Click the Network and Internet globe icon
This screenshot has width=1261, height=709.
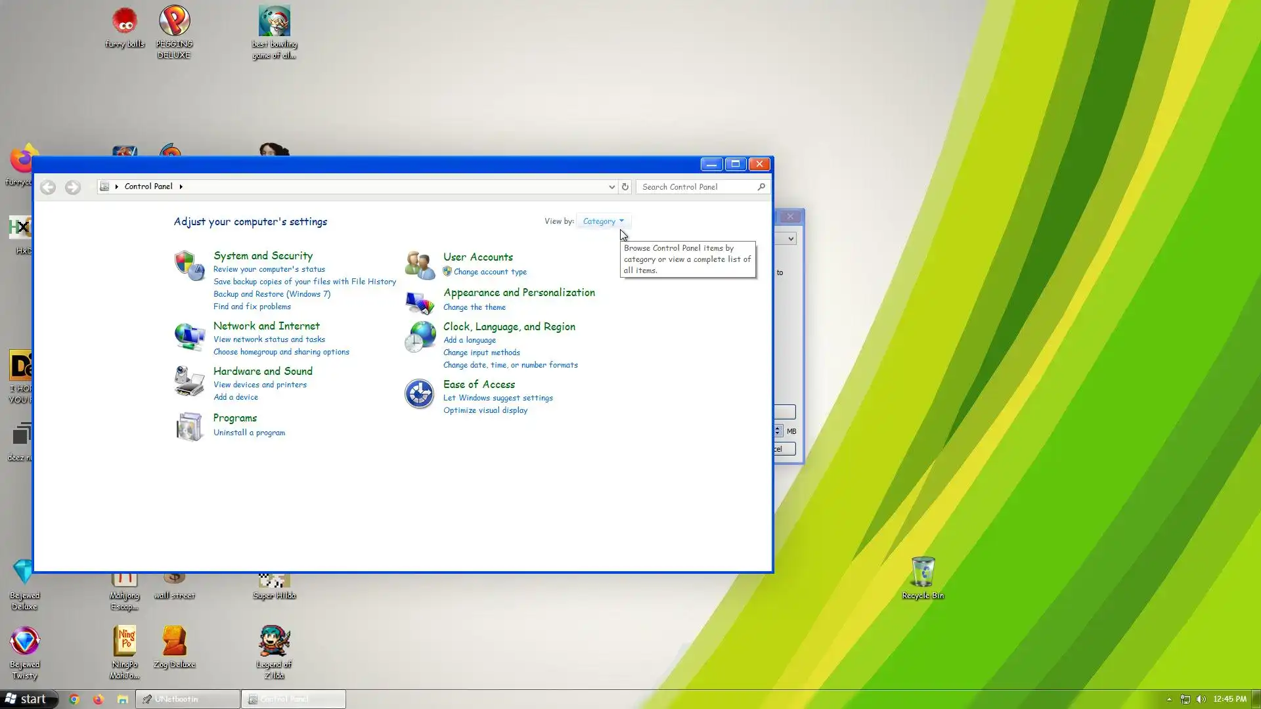point(189,337)
